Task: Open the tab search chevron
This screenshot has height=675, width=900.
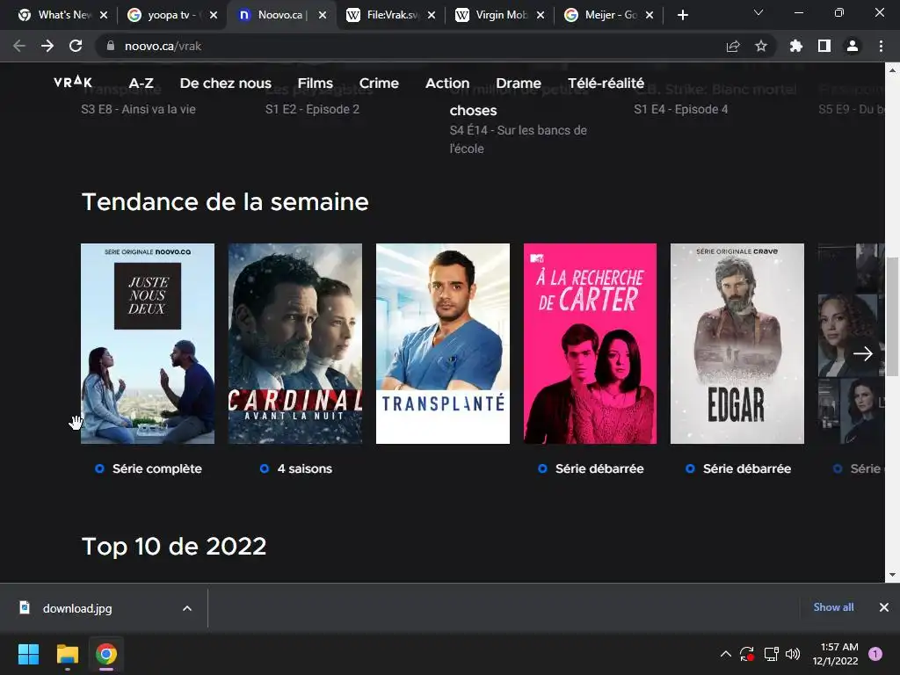Action: click(x=758, y=12)
